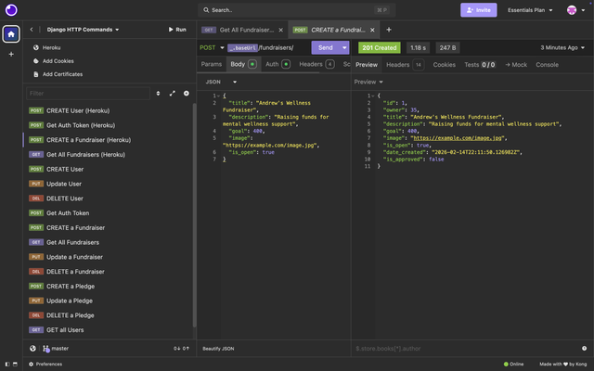Open the 3 Minutes Ago history dropdown

562,47
